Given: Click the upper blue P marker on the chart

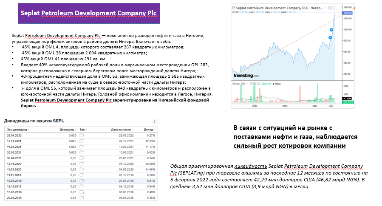Looking at the screenshot, I should [x=331, y=30].
